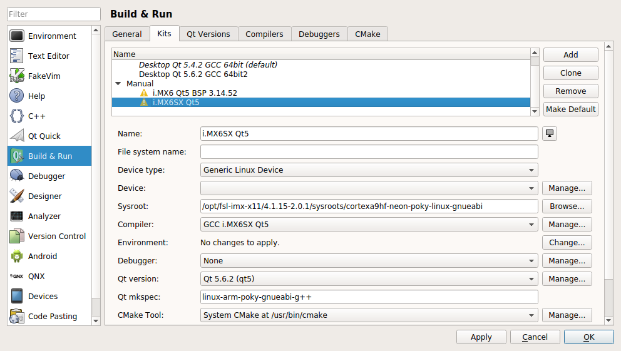Click the QNX category icon

click(17, 276)
